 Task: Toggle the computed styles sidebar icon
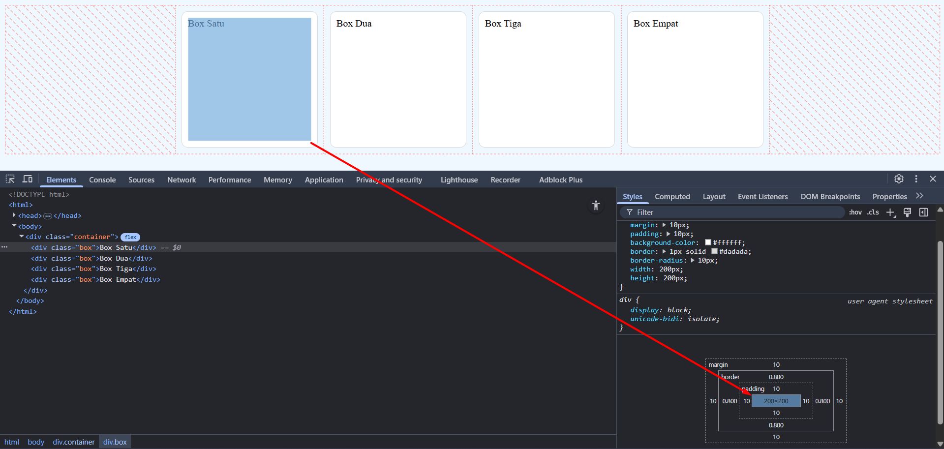pyautogui.click(x=923, y=212)
